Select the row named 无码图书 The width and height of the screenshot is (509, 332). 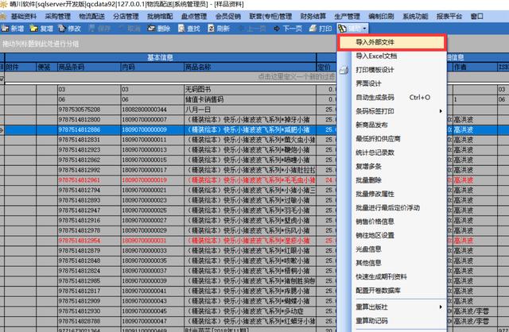169,90
